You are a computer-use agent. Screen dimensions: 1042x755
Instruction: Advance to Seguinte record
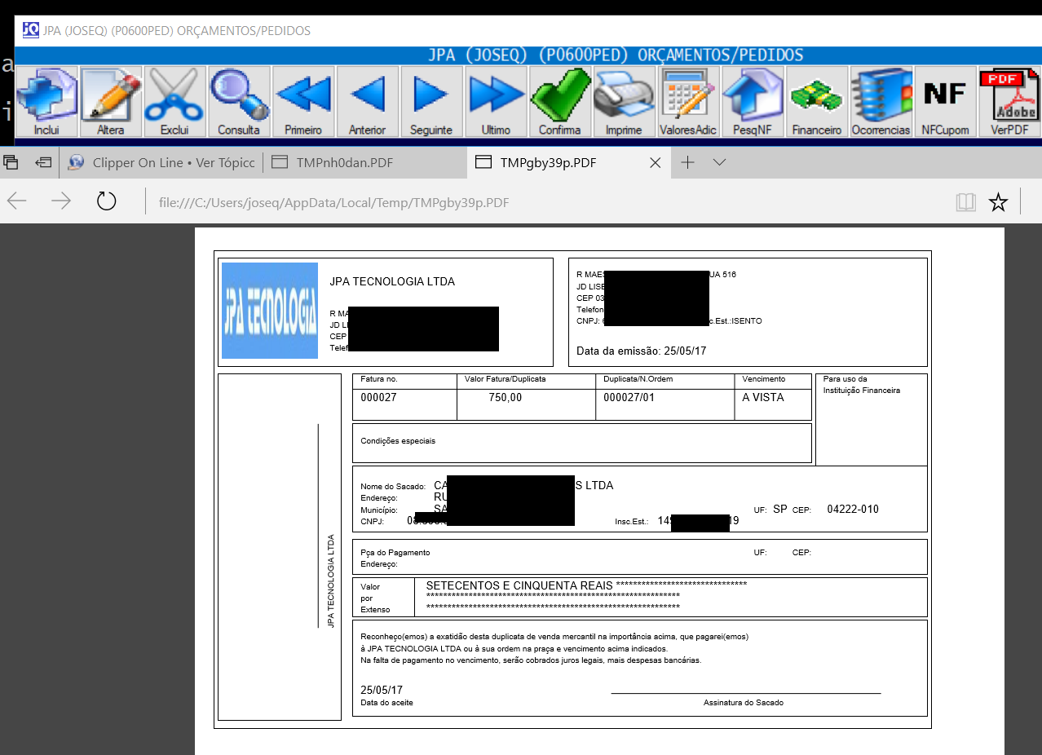point(431,101)
